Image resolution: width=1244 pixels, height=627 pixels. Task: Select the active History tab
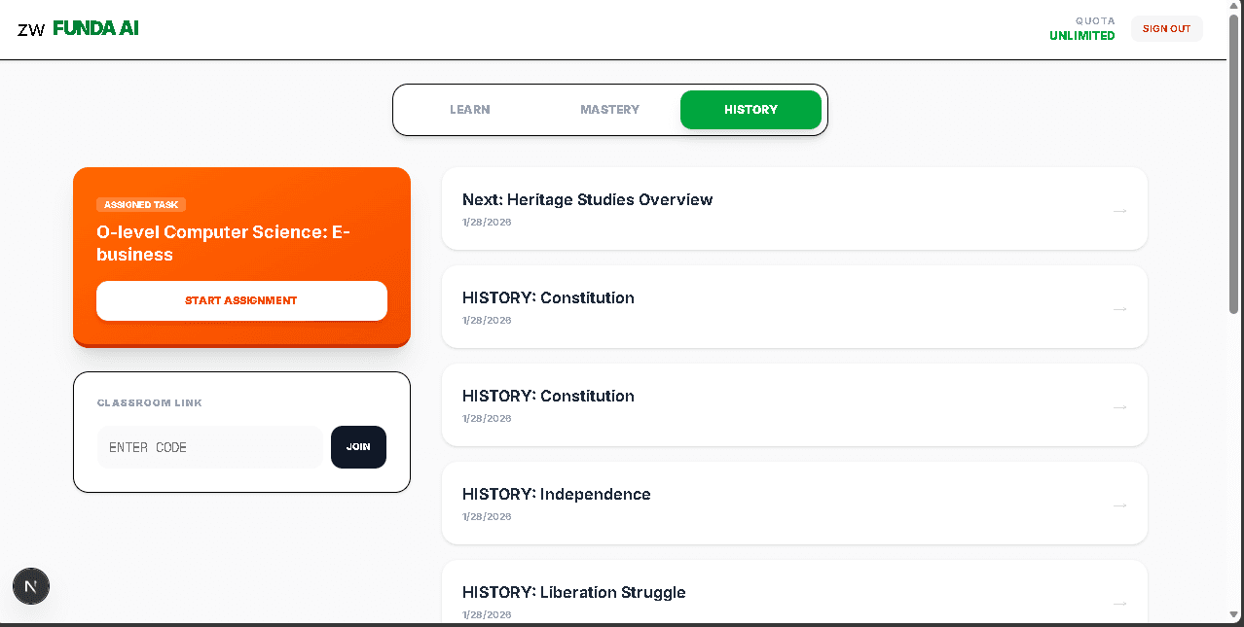(750, 110)
